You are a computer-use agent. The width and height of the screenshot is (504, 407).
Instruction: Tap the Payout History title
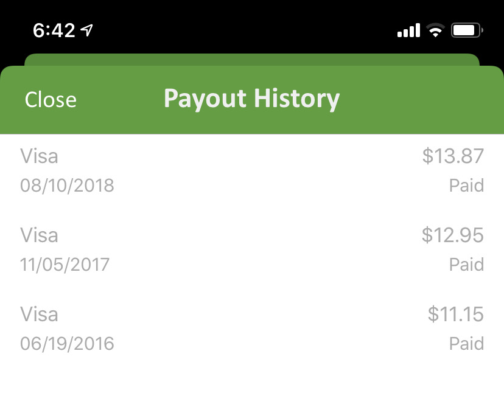[x=251, y=99]
